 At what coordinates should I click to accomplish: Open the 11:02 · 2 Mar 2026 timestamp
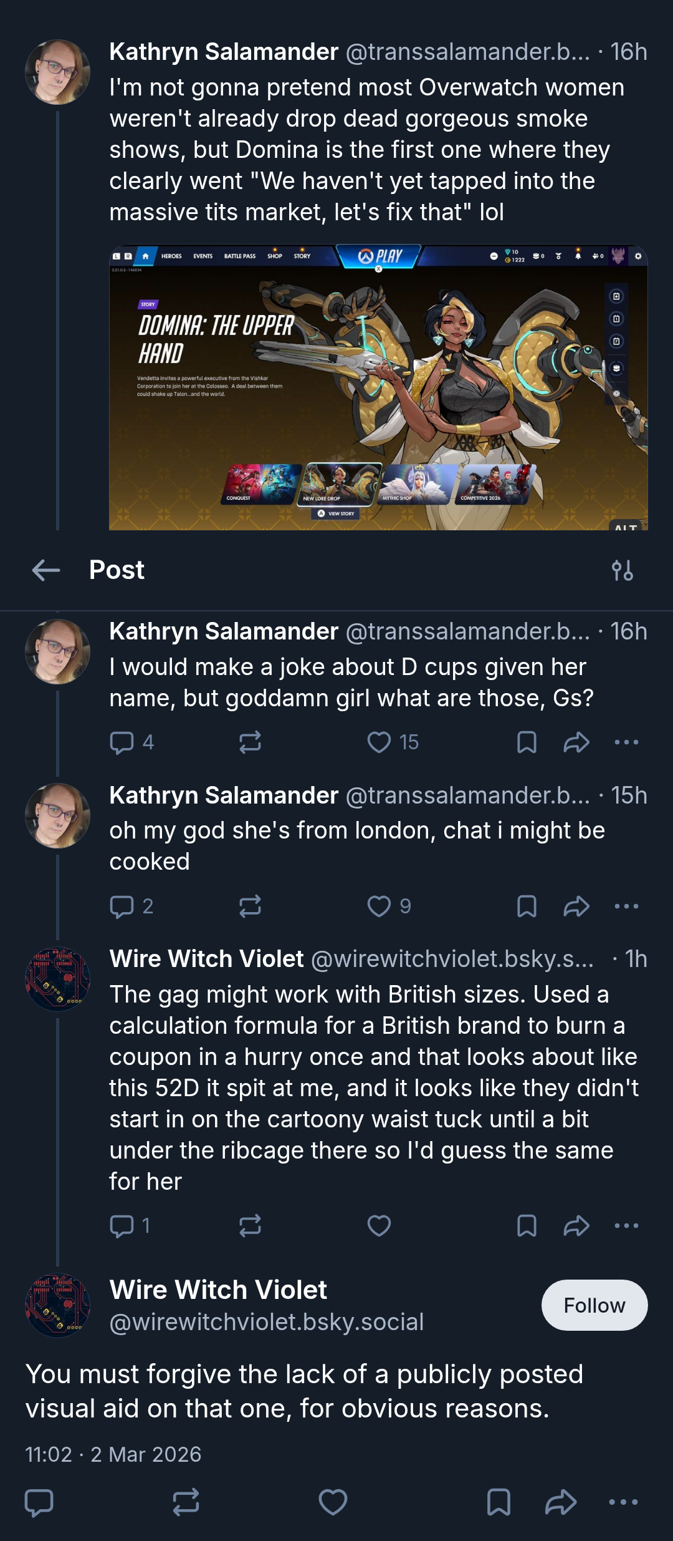tap(113, 1454)
